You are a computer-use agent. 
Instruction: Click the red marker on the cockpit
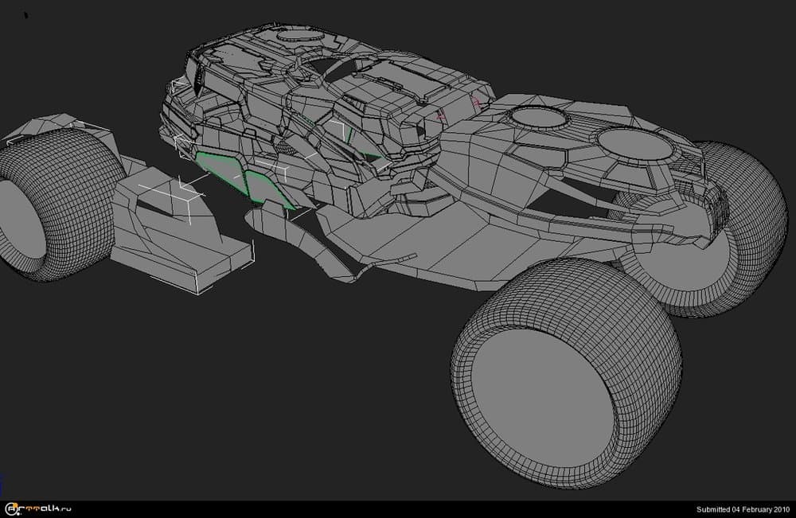476,103
